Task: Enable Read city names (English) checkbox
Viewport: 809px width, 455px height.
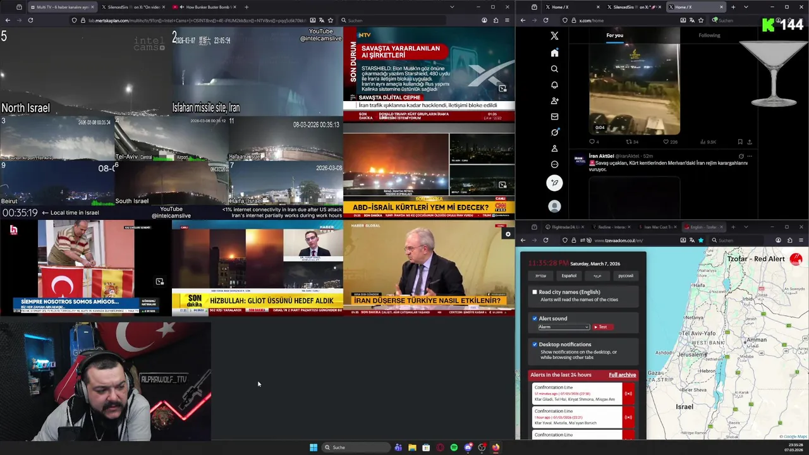Action: (x=535, y=292)
